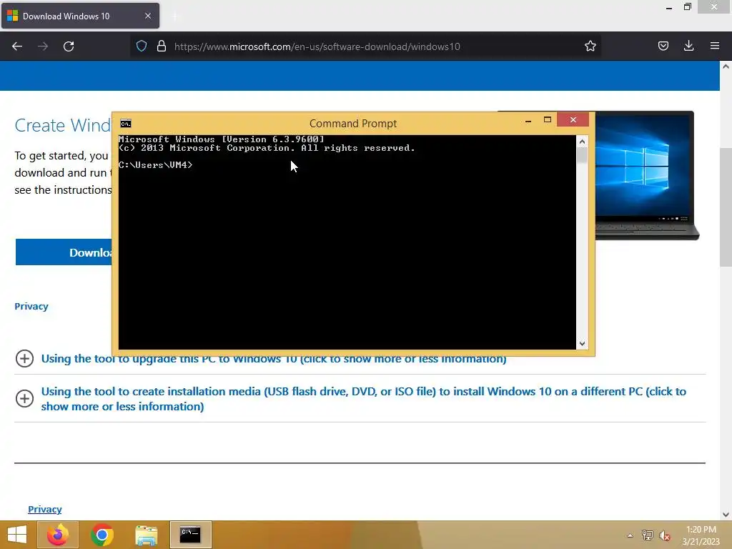Click the Command Prompt scrollbar thumb
This screenshot has width=732, height=549.
(x=582, y=155)
